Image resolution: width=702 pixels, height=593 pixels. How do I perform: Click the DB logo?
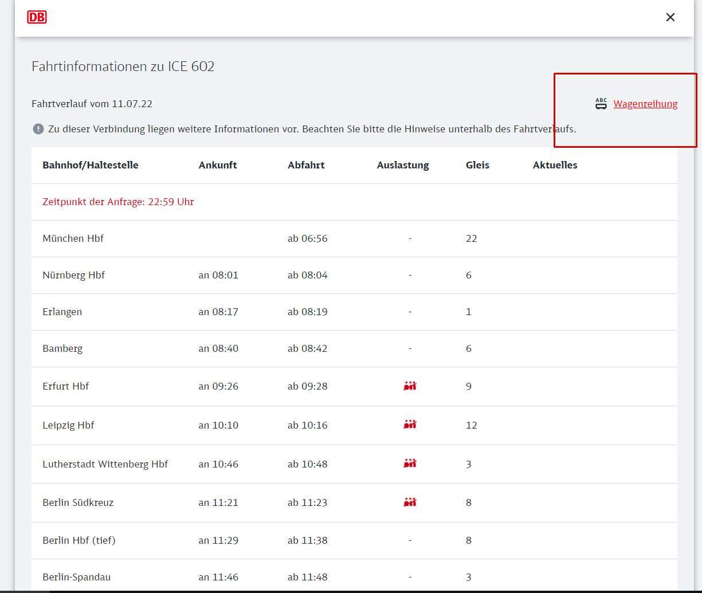[37, 17]
